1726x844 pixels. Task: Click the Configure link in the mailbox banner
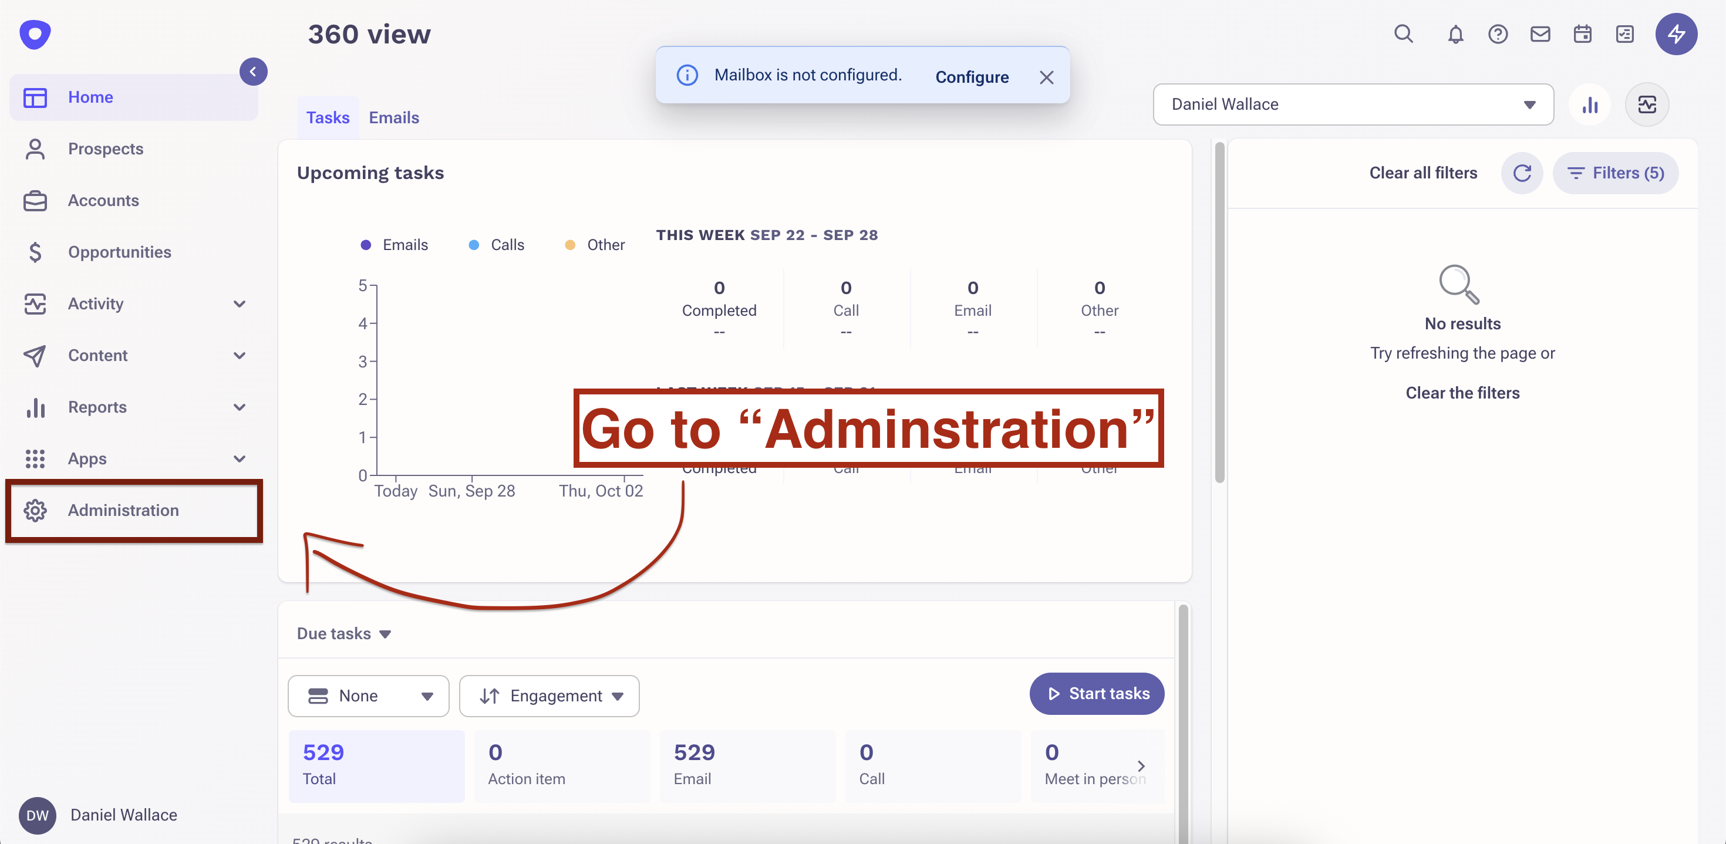coord(972,77)
